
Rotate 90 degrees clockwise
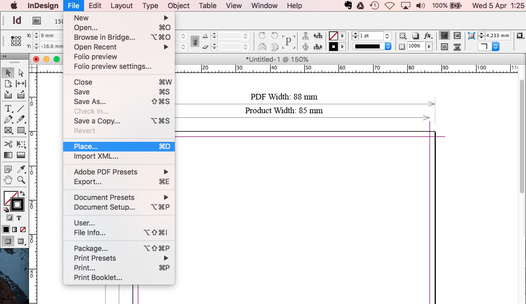262,36
